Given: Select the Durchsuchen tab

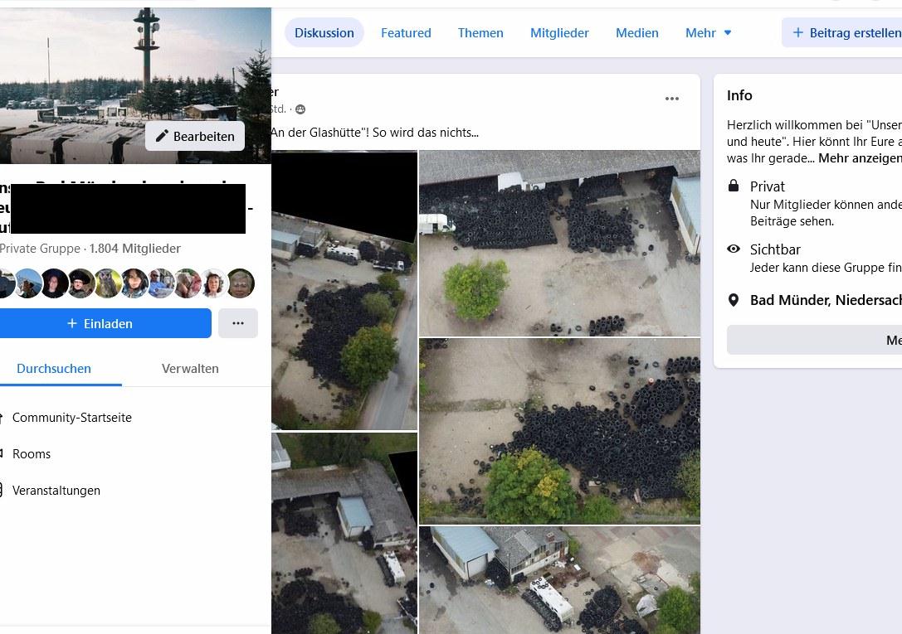Looking at the screenshot, I should coord(54,369).
